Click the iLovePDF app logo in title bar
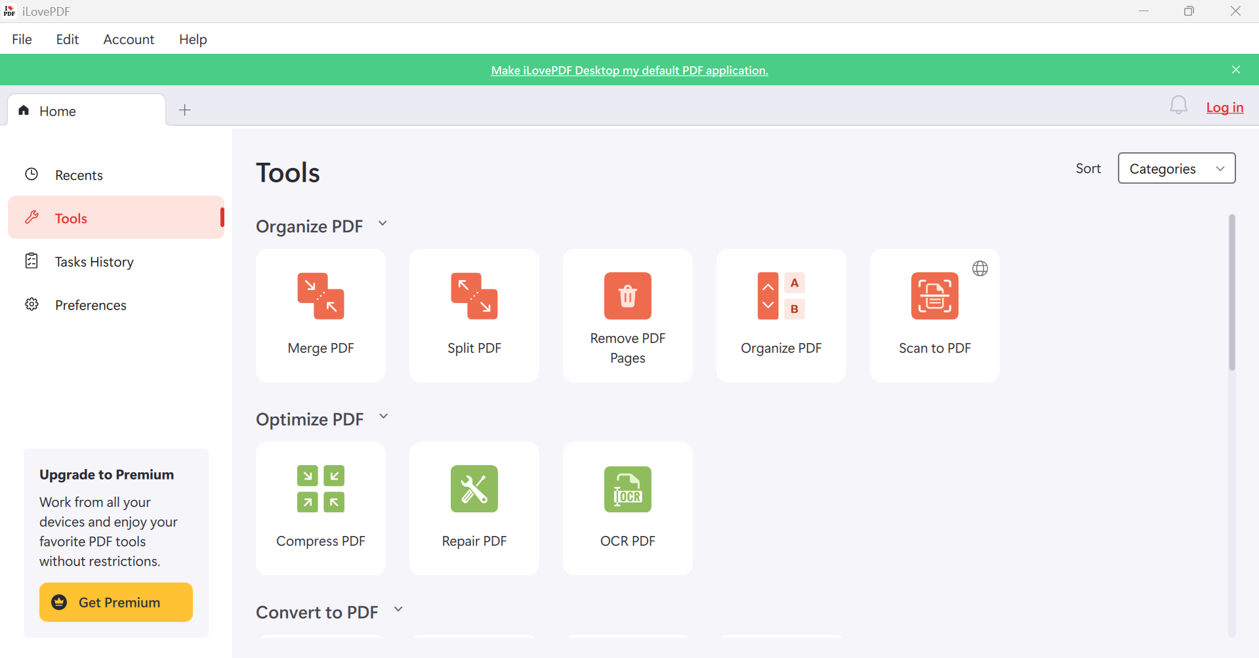This screenshot has width=1259, height=658. pyautogui.click(x=9, y=11)
